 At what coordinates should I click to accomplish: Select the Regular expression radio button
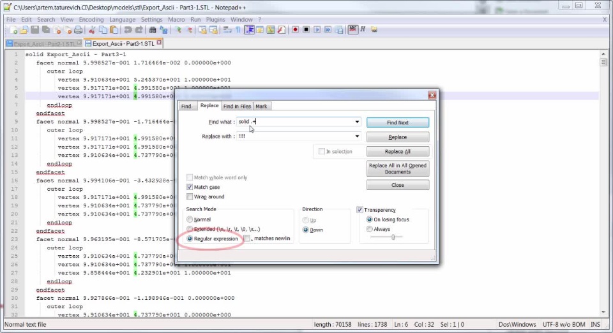pyautogui.click(x=190, y=239)
